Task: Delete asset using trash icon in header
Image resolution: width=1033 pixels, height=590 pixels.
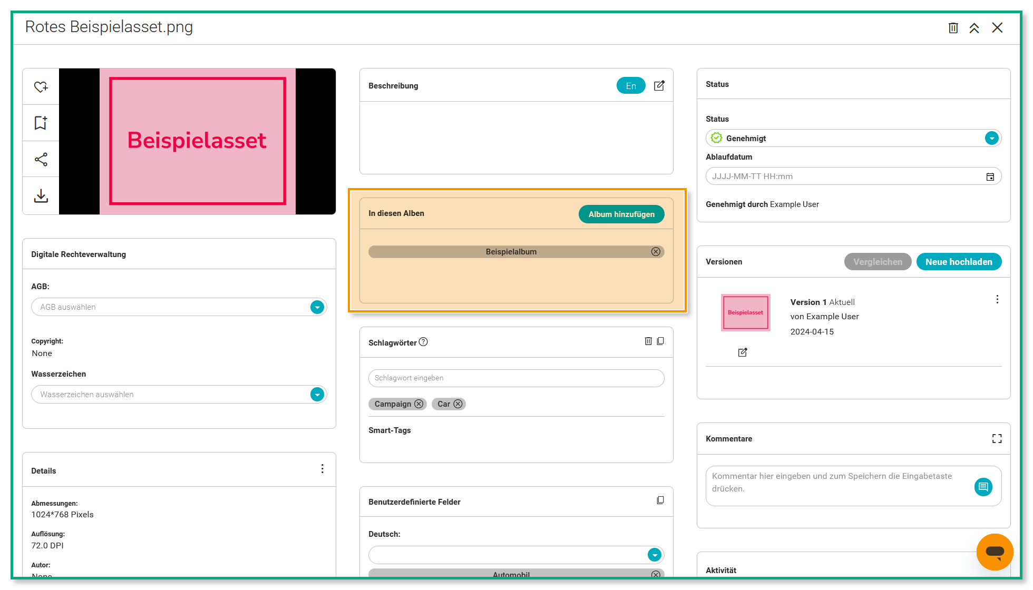Action: [x=953, y=28]
